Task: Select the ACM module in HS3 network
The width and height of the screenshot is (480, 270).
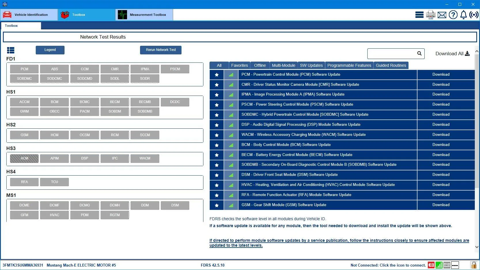Action: 24,158
